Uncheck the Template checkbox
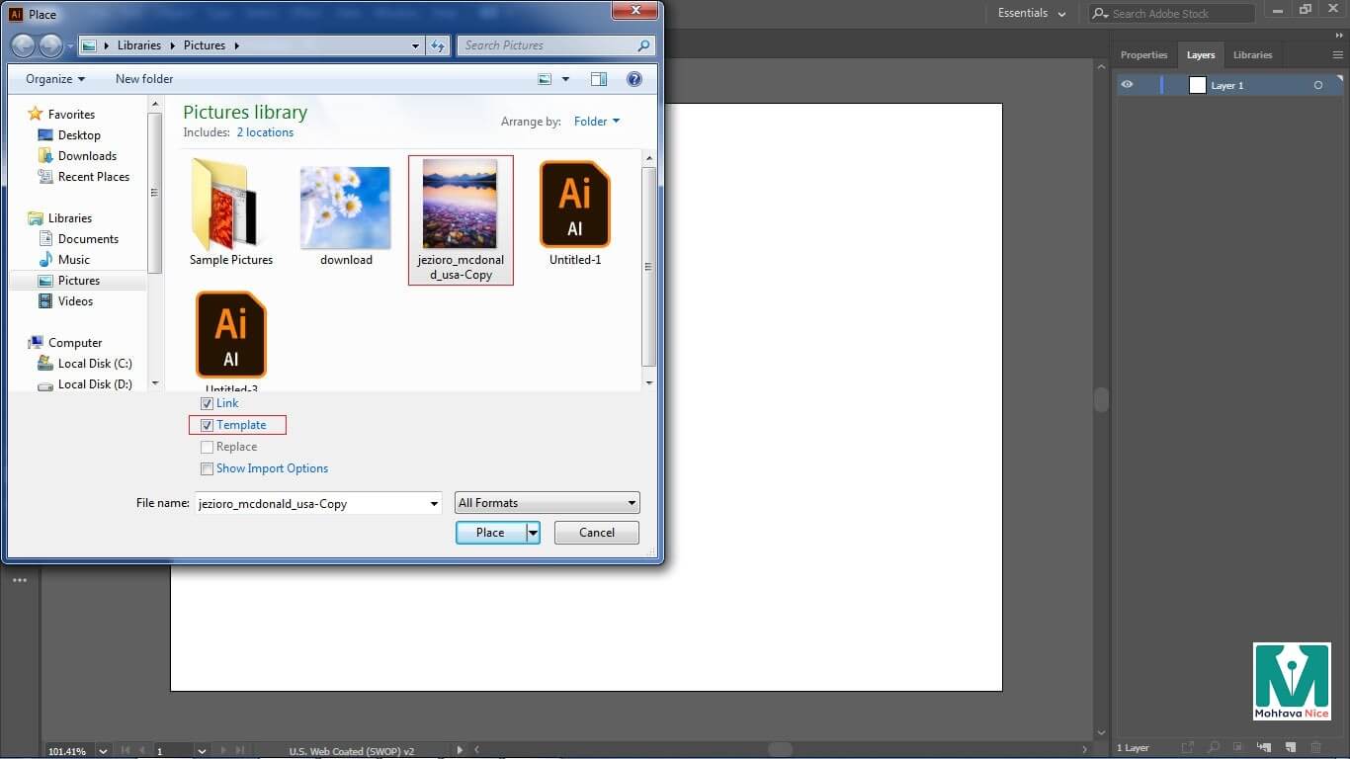Screen dimensions: 1350x759 [x=208, y=425]
